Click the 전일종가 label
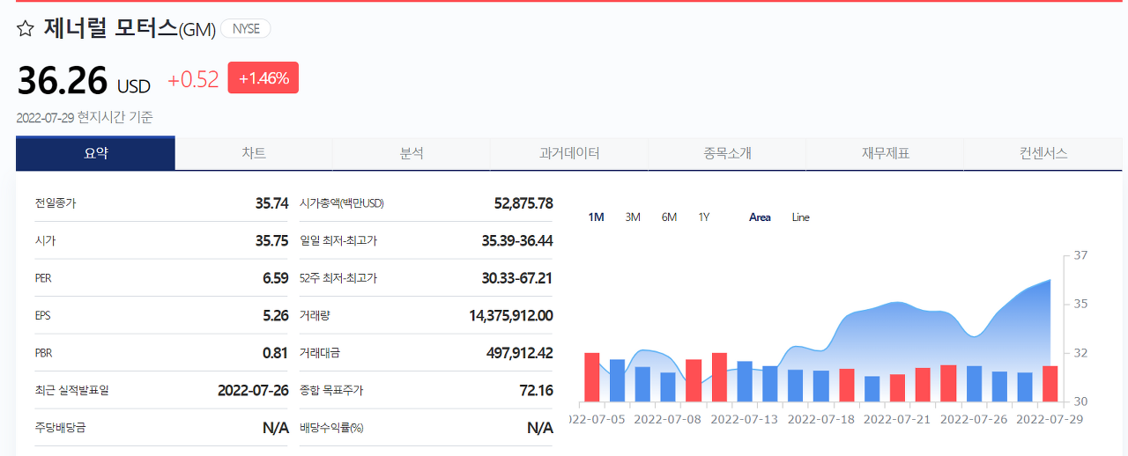This screenshot has height=456, width=1128. (x=56, y=203)
